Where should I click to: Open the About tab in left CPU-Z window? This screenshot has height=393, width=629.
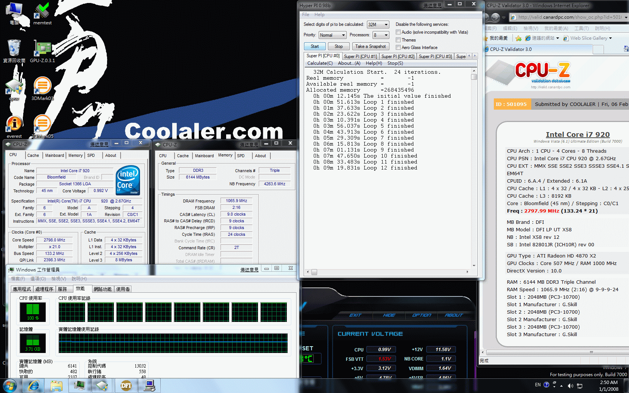tap(110, 155)
